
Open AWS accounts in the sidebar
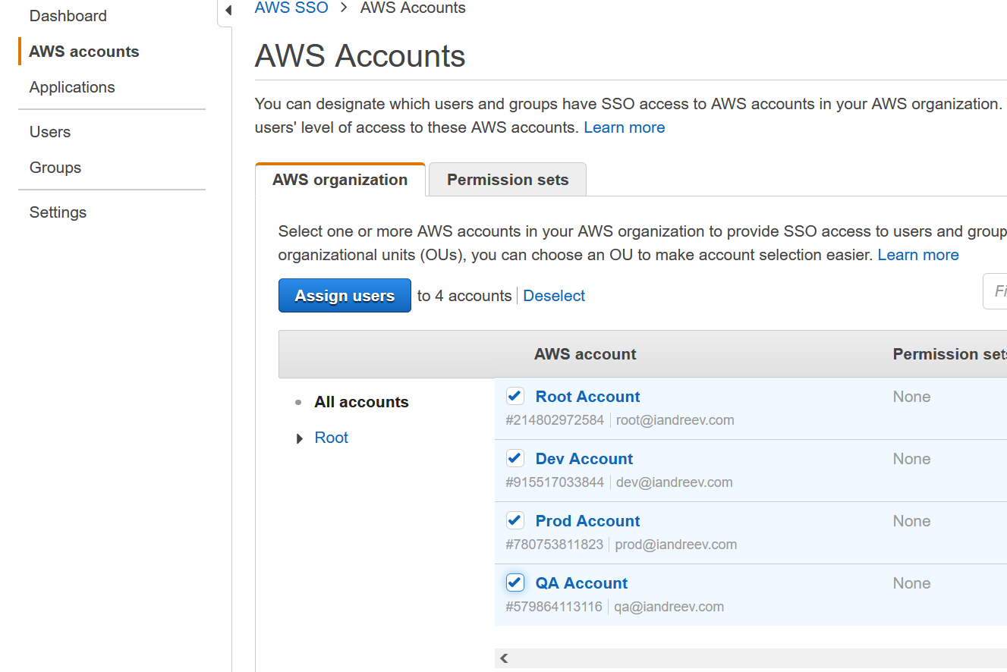[84, 52]
